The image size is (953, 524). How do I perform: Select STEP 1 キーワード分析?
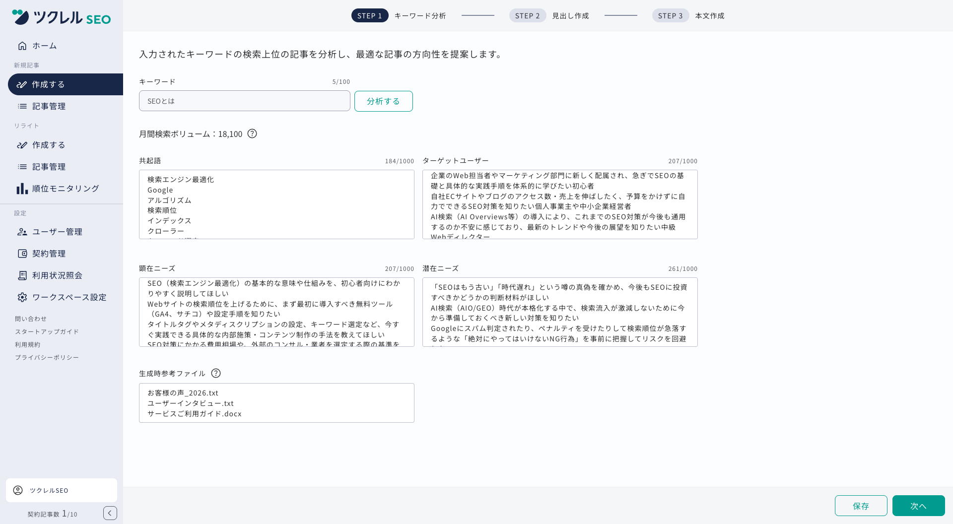(399, 16)
